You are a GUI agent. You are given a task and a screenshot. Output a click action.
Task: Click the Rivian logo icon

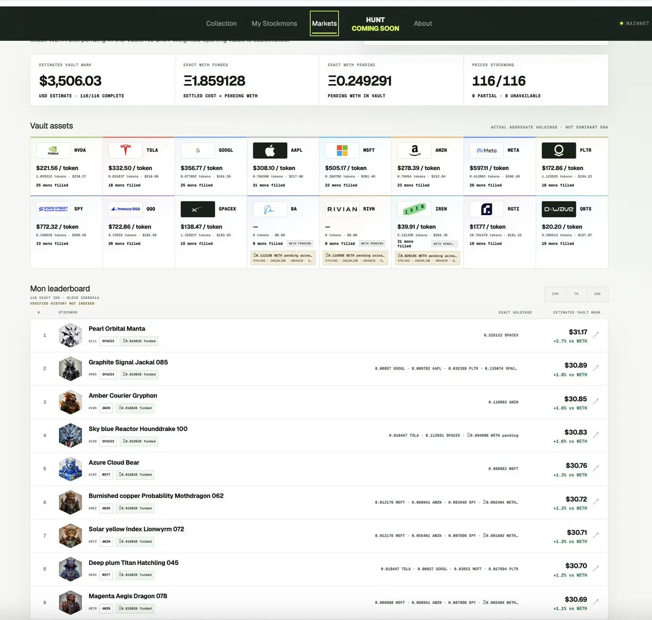pyautogui.click(x=342, y=209)
